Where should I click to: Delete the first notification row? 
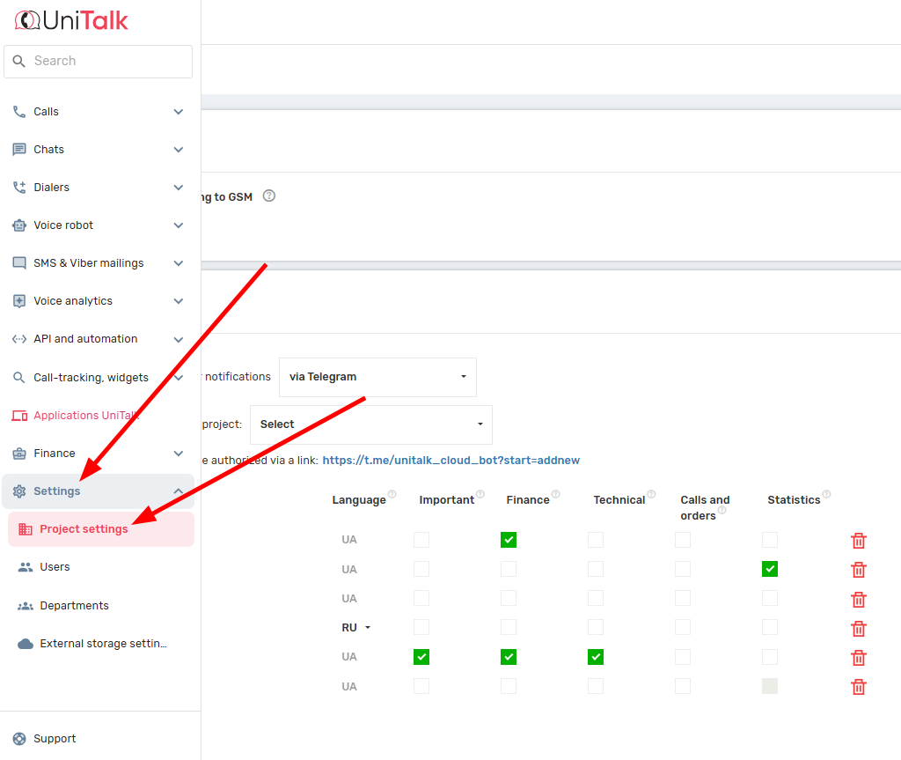tap(859, 541)
